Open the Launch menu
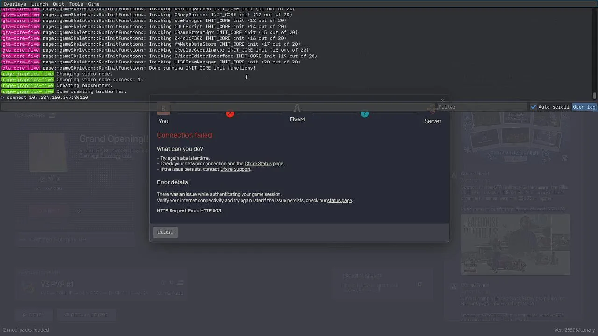 [40, 4]
